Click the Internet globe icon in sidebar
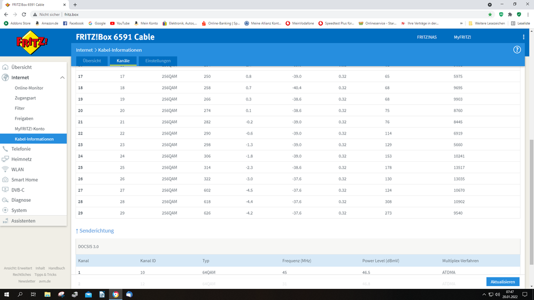The height and width of the screenshot is (300, 534). 5,77
